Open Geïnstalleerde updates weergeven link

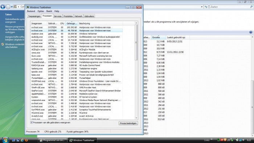15,21
